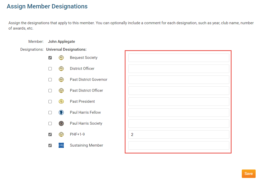Enable the District Officer checkbox
Viewport: 261px width, 181px height.
50,69
